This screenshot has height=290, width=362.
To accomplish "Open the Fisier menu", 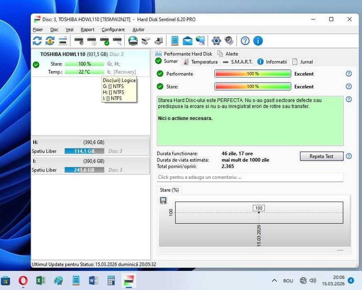I will [38, 29].
